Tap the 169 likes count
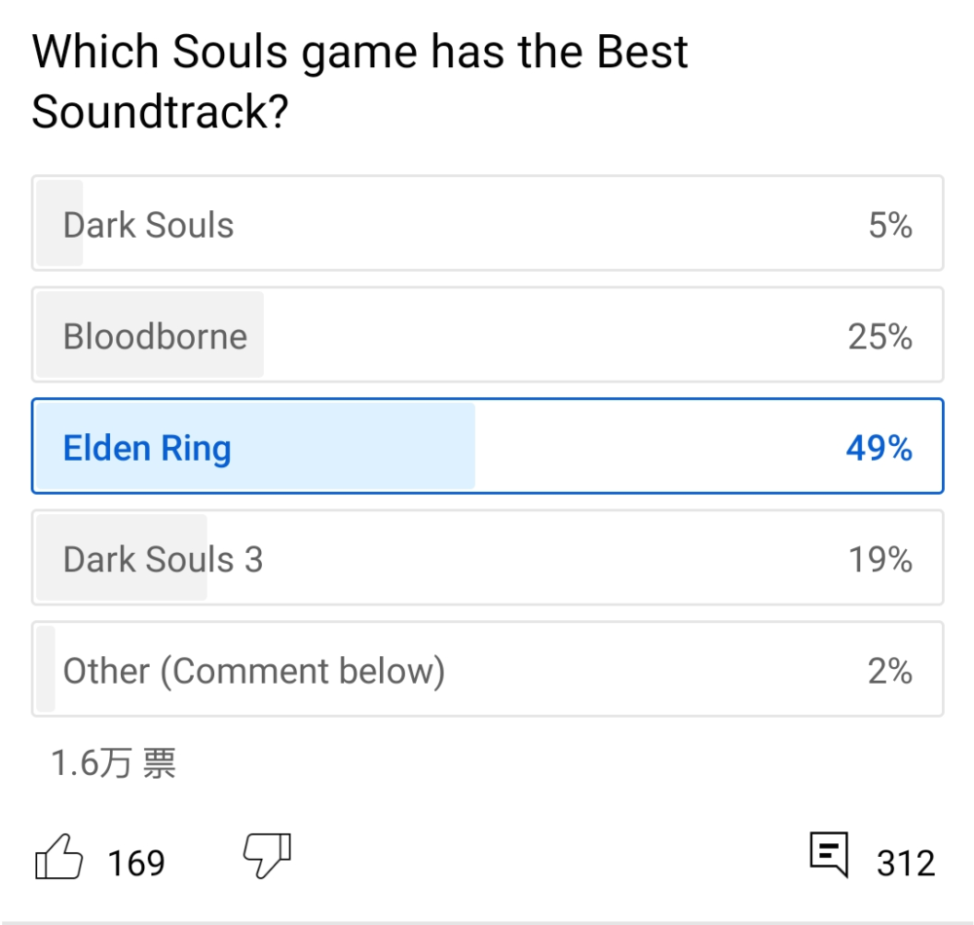974x925 pixels. [x=136, y=863]
